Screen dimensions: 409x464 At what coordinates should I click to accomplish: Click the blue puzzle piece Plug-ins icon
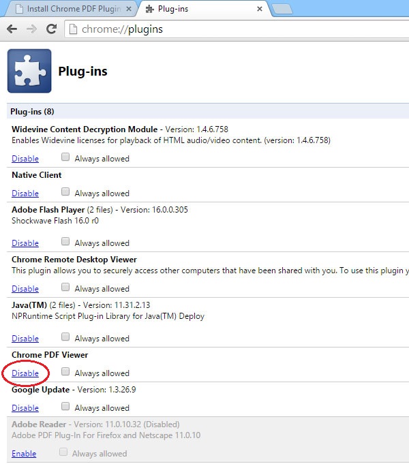[29, 71]
